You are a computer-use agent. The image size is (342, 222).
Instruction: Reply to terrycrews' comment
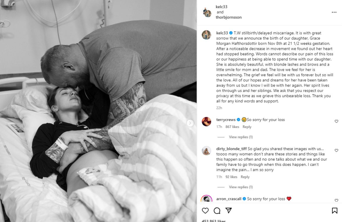click(247, 127)
